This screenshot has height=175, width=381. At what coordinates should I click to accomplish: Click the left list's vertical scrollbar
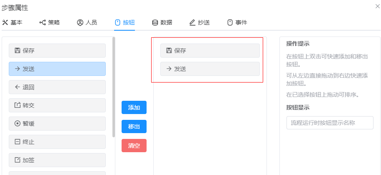pos(114,87)
